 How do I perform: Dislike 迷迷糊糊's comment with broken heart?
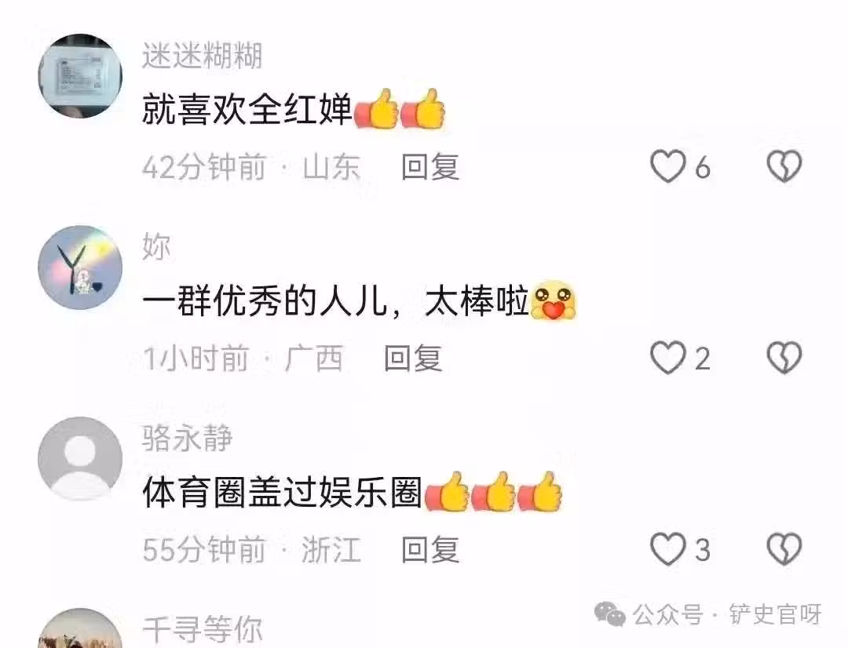pos(784,166)
